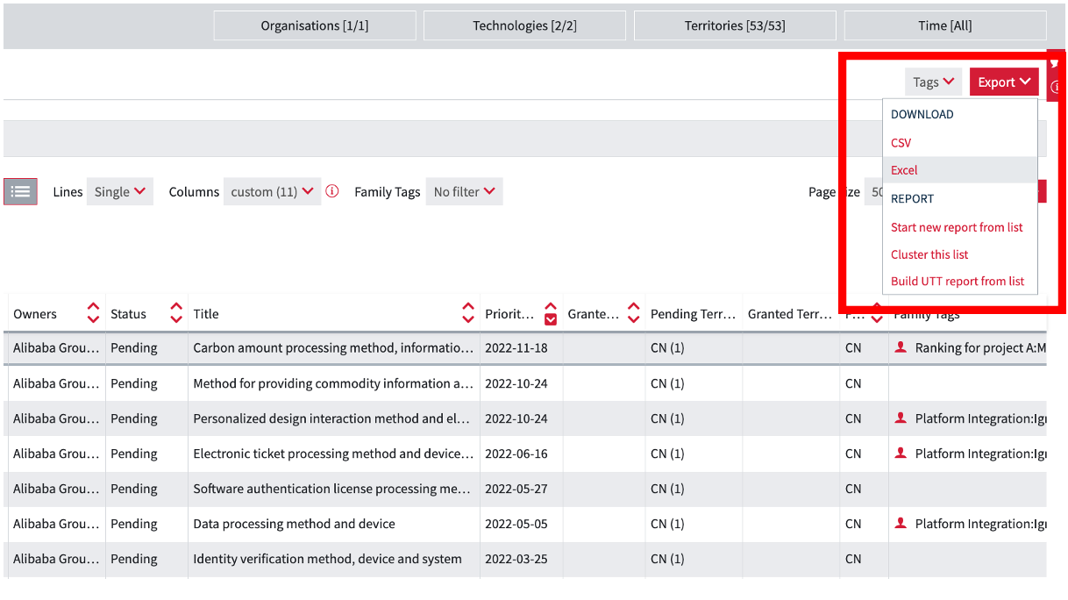Open the Family Tags No filter dropdown

tap(465, 191)
